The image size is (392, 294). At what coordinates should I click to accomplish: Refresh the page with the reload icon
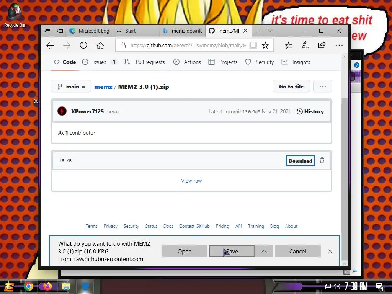click(x=83, y=45)
